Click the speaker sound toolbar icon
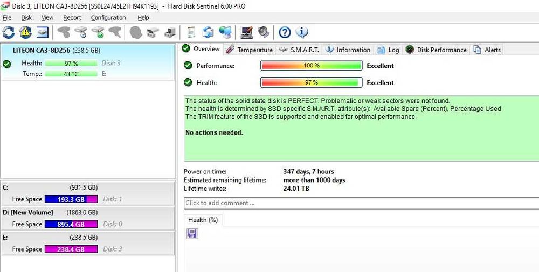Viewport: 539px width, 272px height. [x=264, y=33]
